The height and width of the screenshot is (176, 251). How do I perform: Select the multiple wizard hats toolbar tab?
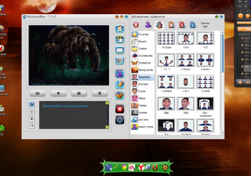(159, 25)
